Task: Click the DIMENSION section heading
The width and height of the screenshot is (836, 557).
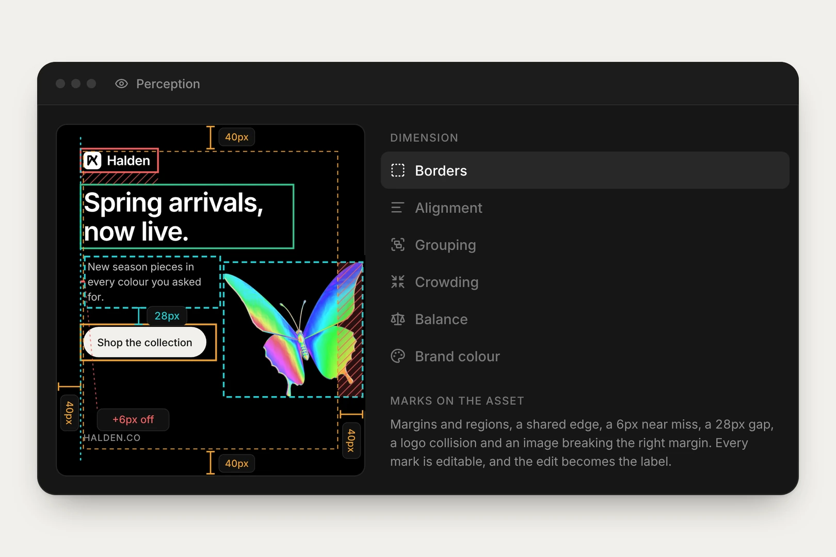Action: (x=424, y=138)
